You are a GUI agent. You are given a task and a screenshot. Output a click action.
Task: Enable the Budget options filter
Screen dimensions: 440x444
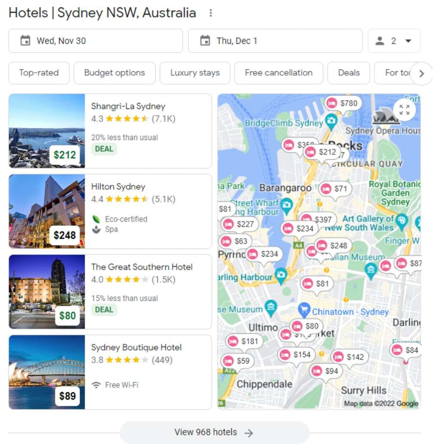[x=114, y=73]
